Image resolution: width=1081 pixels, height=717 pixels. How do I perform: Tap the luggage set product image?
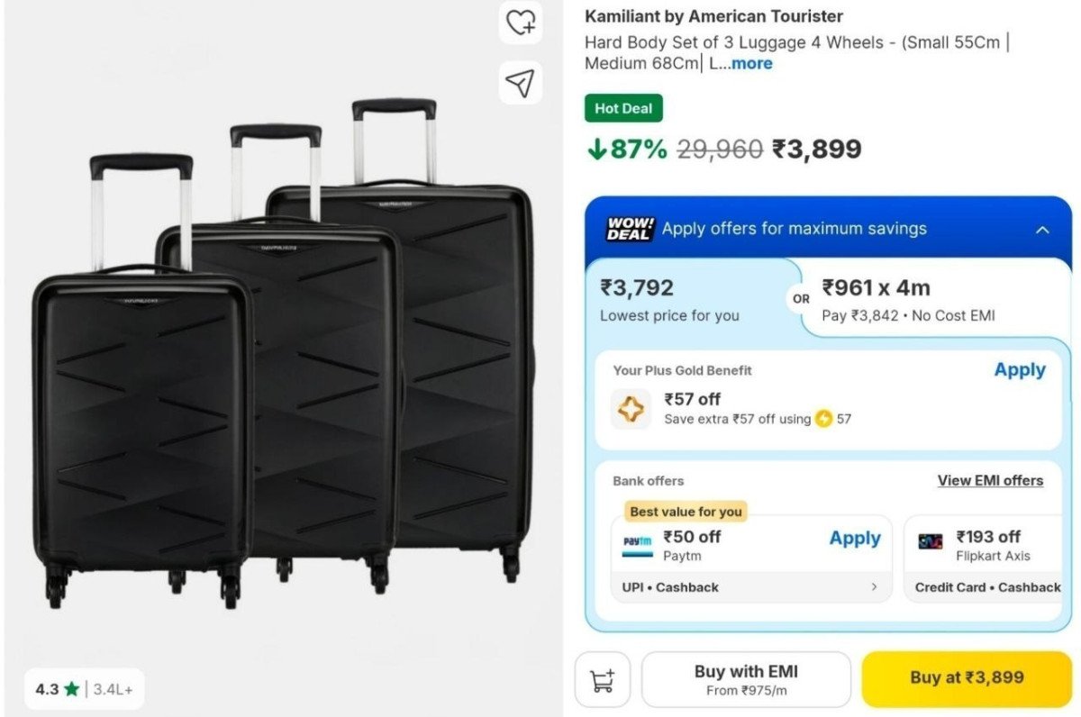[x=283, y=360]
